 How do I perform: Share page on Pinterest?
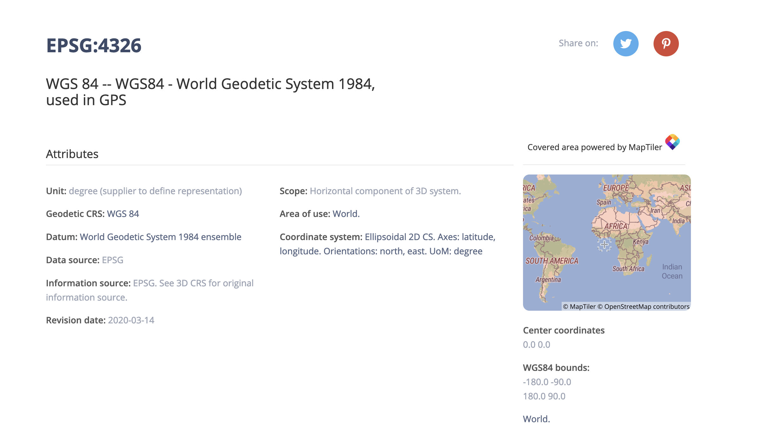tap(666, 44)
